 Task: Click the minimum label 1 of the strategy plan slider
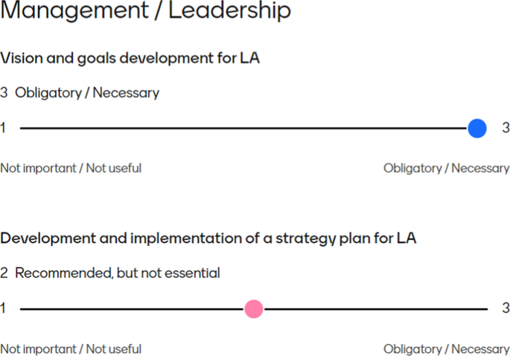tap(3, 309)
